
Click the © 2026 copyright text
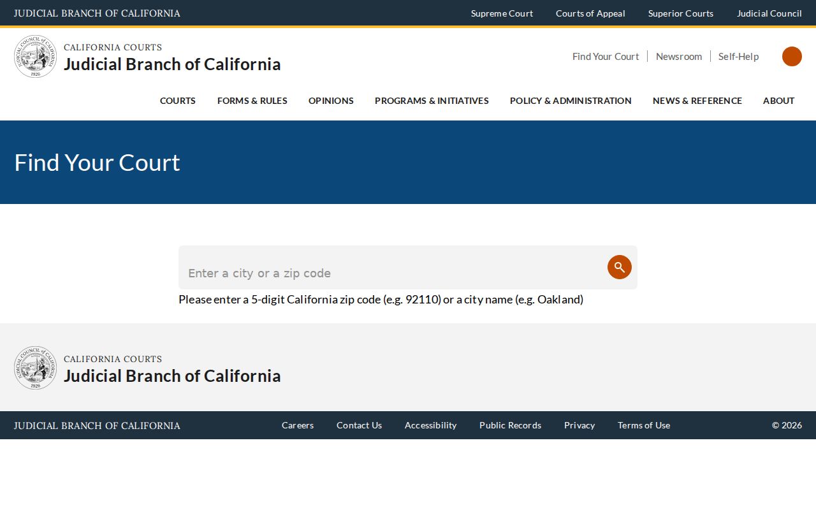click(x=787, y=425)
